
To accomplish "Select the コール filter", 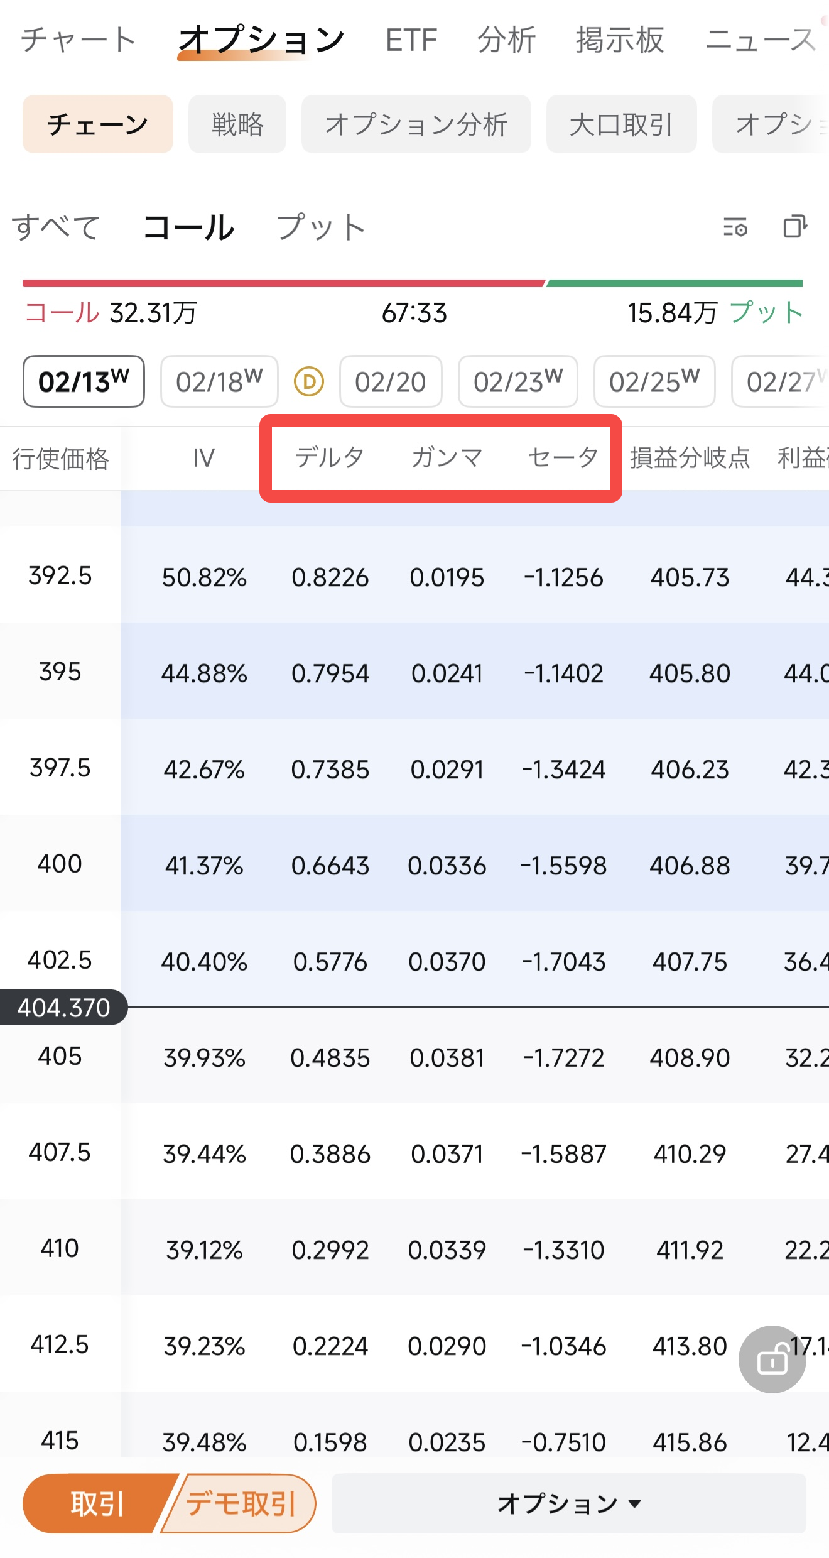I will tap(188, 227).
